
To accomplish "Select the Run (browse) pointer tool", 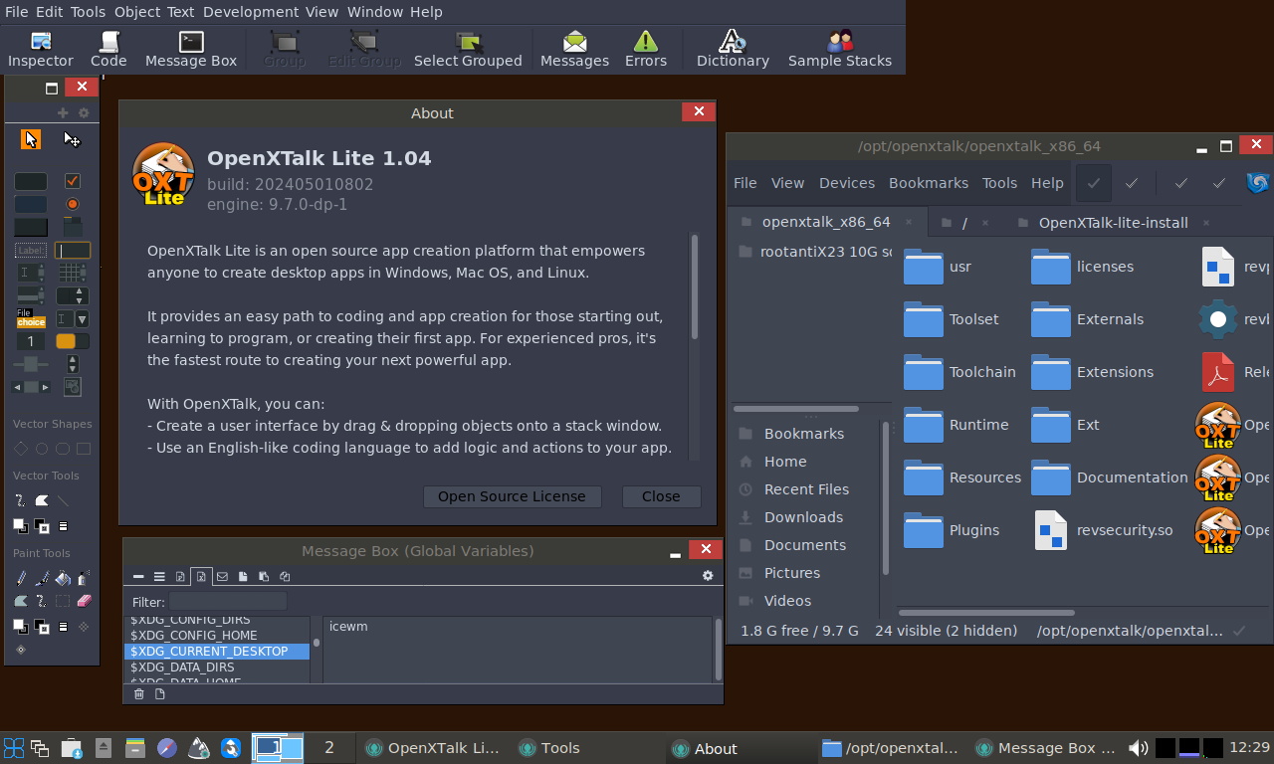I will (31, 139).
